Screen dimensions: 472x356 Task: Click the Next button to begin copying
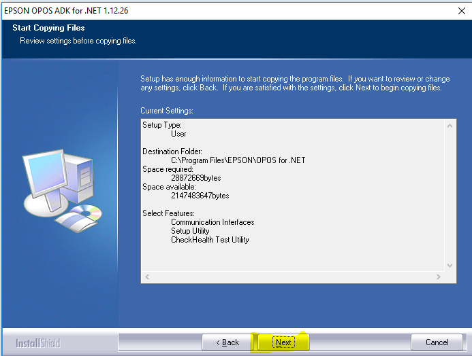click(x=283, y=342)
